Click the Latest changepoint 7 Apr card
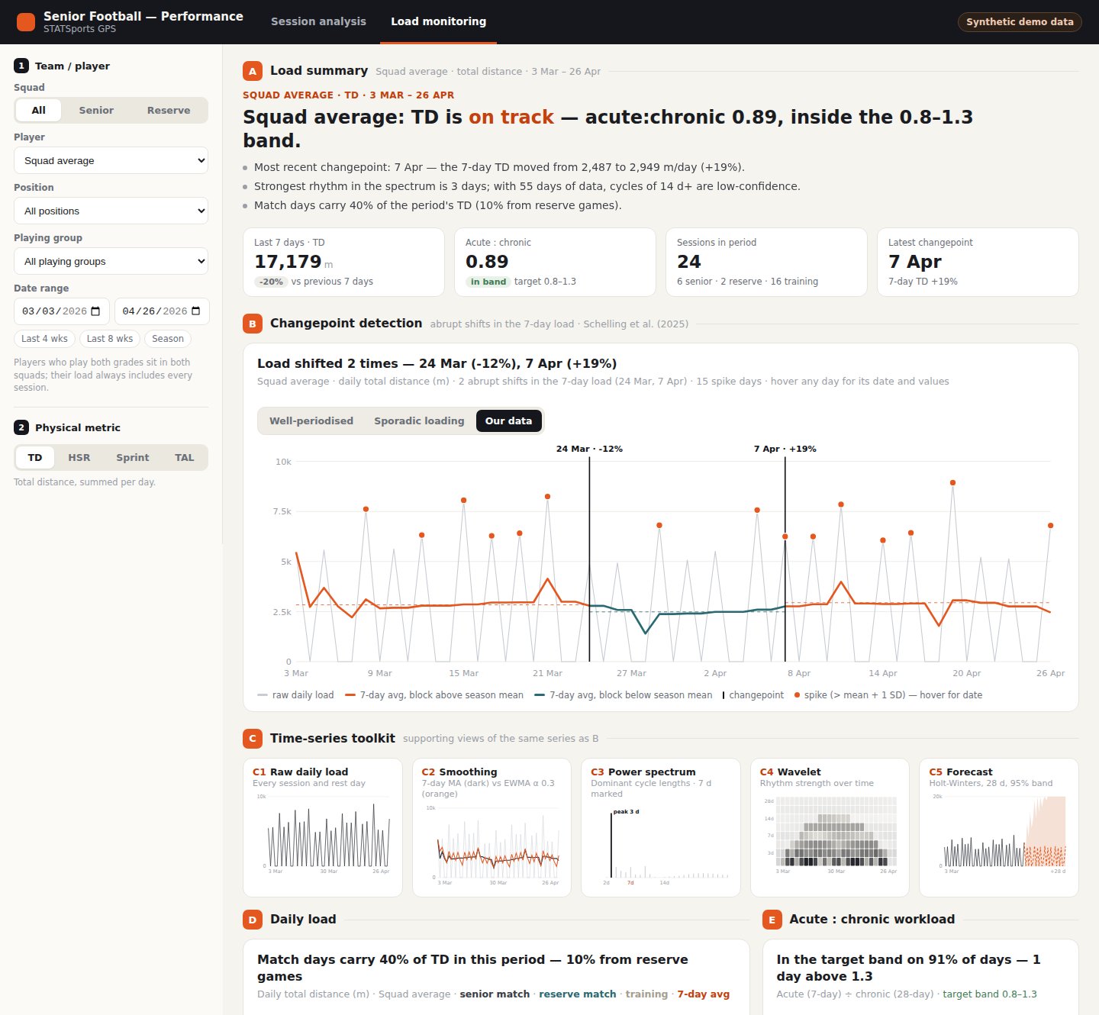 click(978, 262)
